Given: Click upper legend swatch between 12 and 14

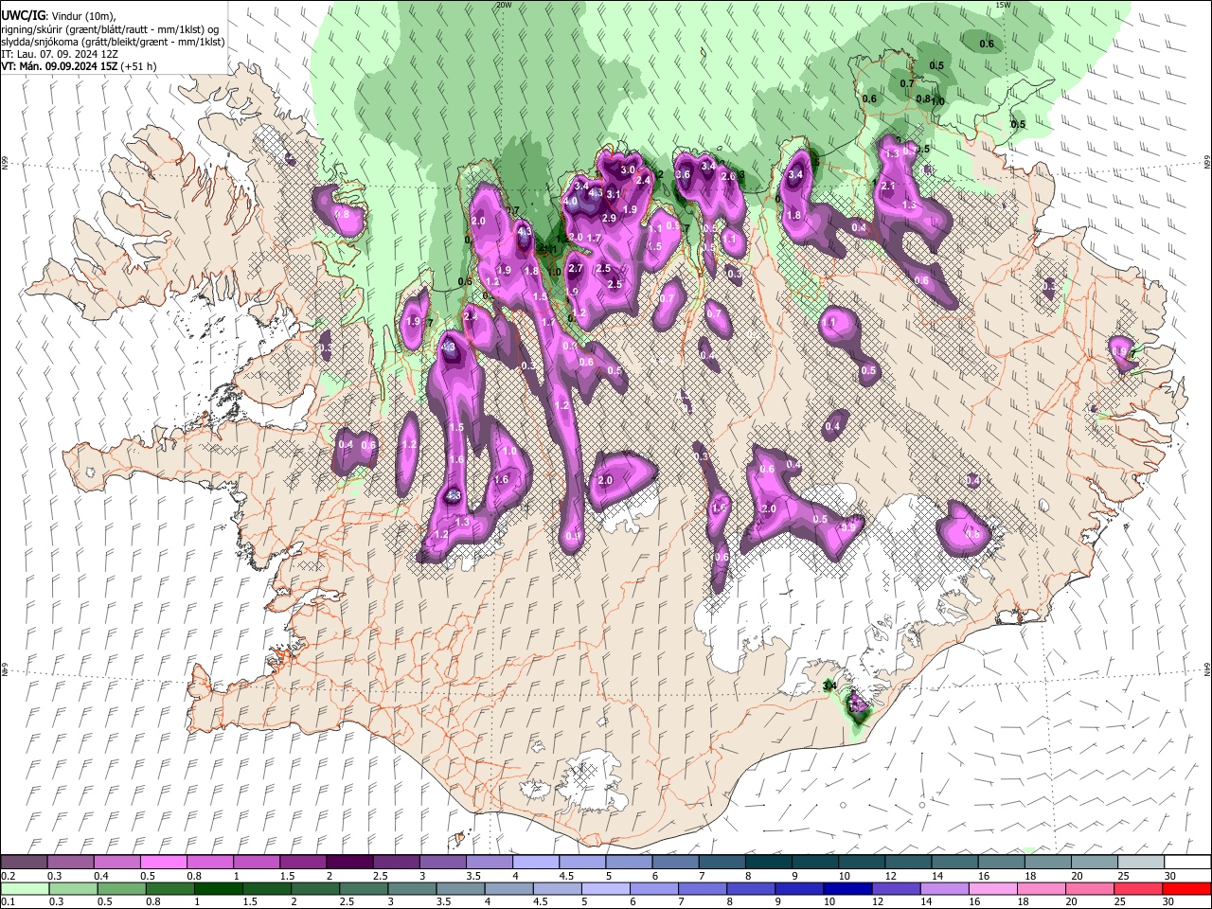Looking at the screenshot, I should (x=908, y=862).
